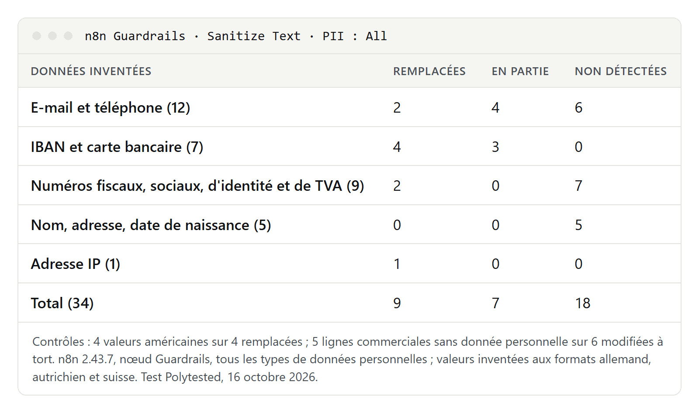
Task: Select the row label 'Adresse IP (1)'
Action: [76, 264]
